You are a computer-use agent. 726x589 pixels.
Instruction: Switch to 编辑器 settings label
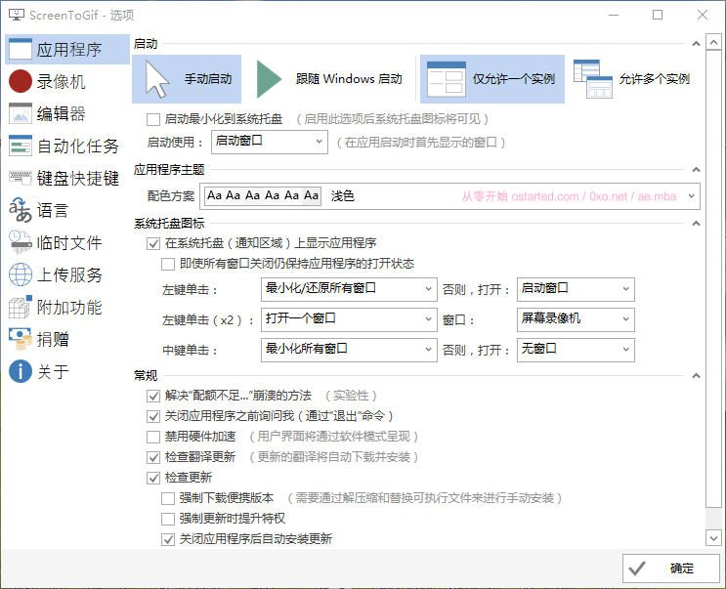(62, 114)
